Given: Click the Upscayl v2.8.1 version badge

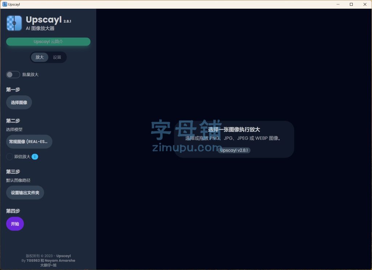Looking at the screenshot, I should 234,150.
